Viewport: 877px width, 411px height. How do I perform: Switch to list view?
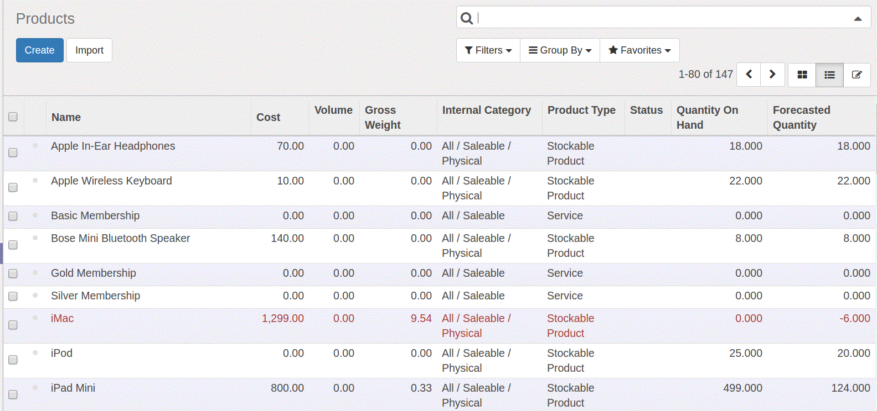click(x=829, y=75)
